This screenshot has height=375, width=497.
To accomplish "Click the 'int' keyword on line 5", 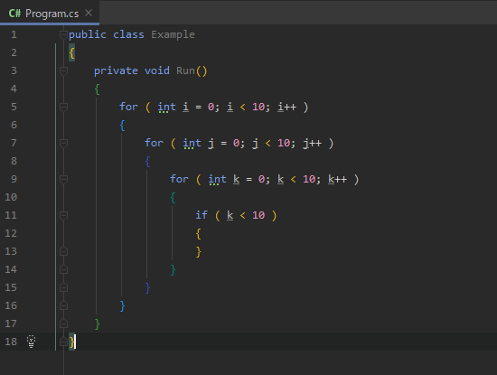I will pos(167,108).
